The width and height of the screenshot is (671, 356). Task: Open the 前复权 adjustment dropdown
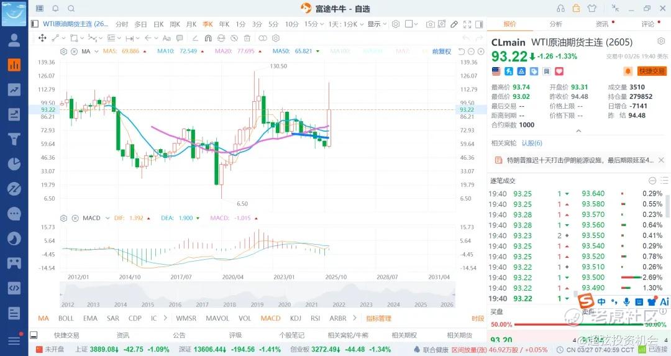(x=442, y=52)
